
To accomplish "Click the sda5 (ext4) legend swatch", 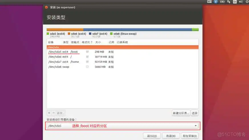I will 48,34.
